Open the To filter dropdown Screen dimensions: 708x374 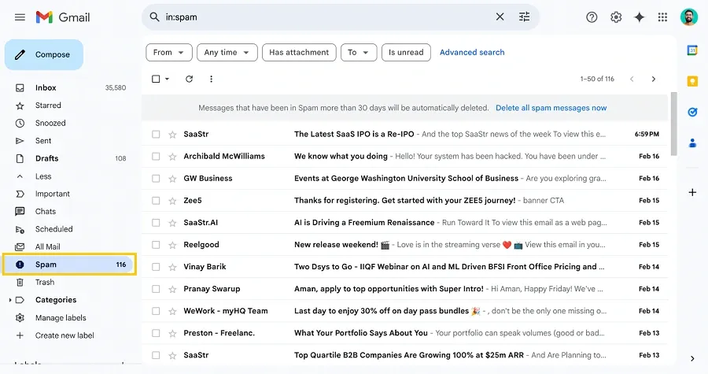click(359, 53)
